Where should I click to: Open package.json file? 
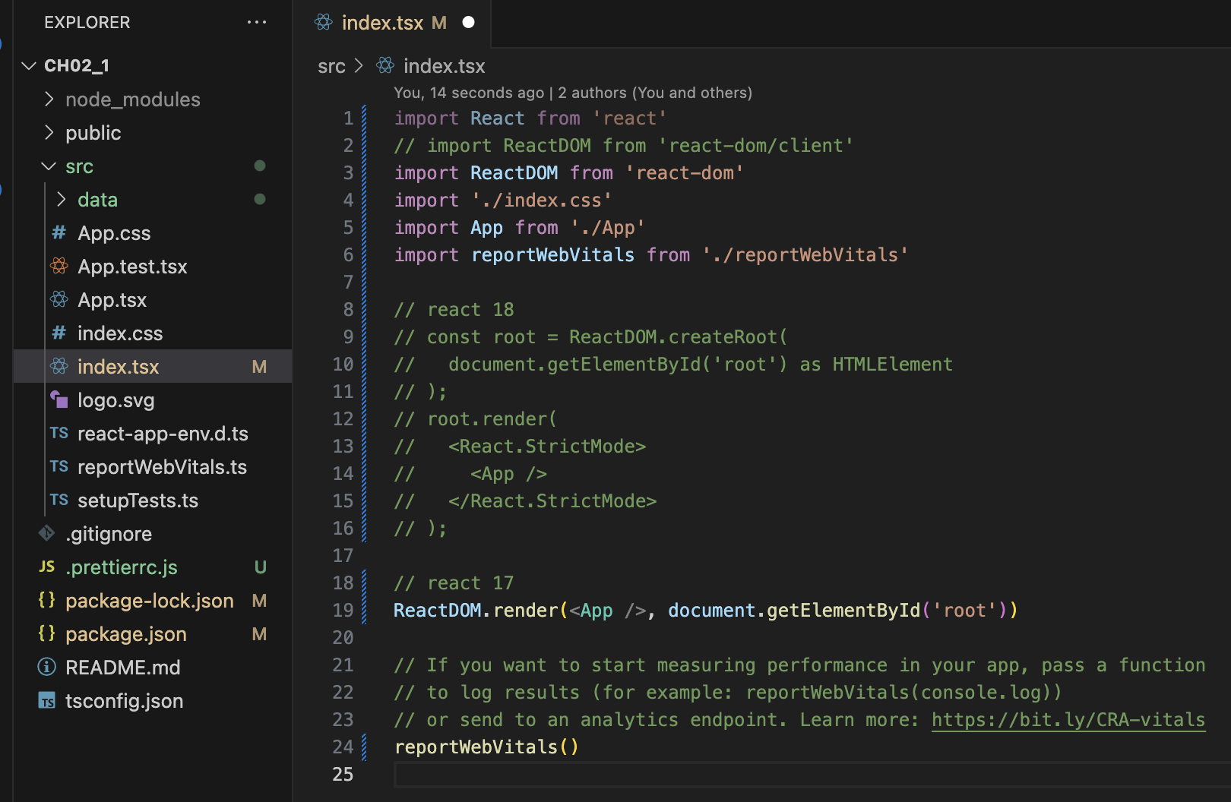[126, 634]
